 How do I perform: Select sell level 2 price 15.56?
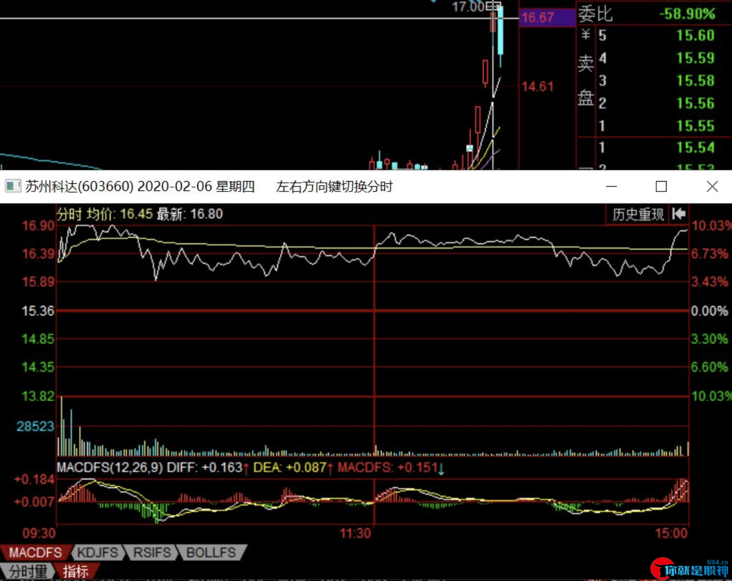696,103
